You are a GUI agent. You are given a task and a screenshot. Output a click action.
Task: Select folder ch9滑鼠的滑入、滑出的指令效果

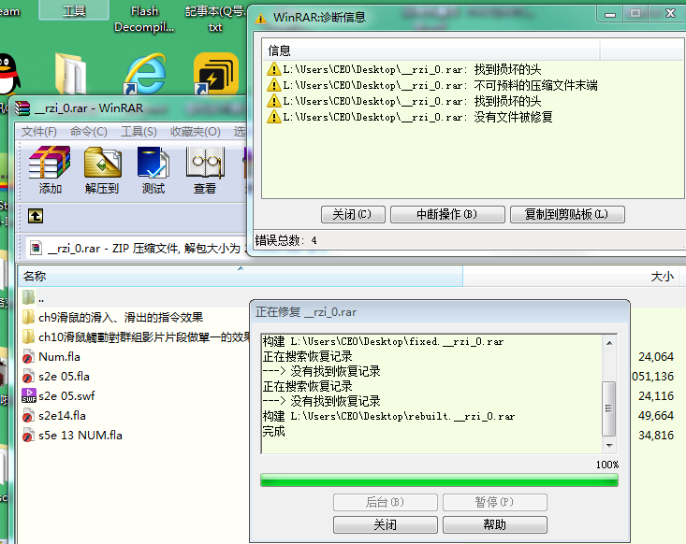[121, 317]
